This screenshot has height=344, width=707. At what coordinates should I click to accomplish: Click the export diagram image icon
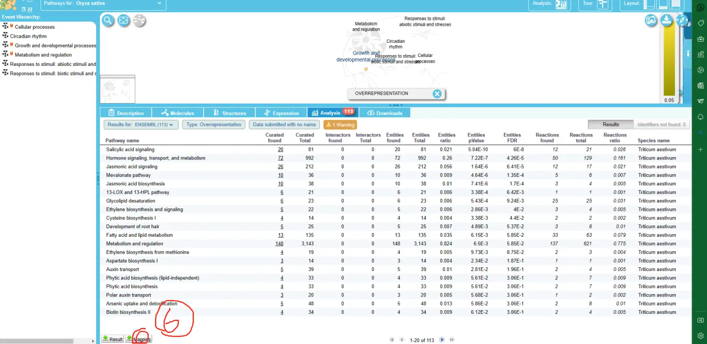(651, 20)
